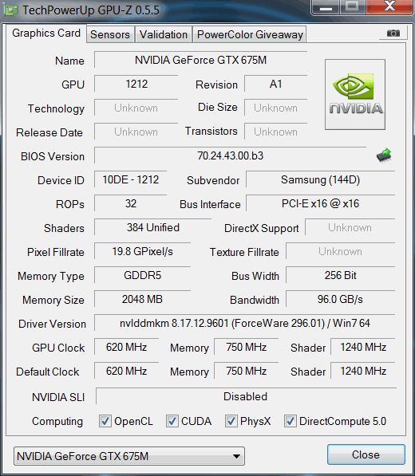Toggle the PhysX checkbox

pyautogui.click(x=231, y=421)
